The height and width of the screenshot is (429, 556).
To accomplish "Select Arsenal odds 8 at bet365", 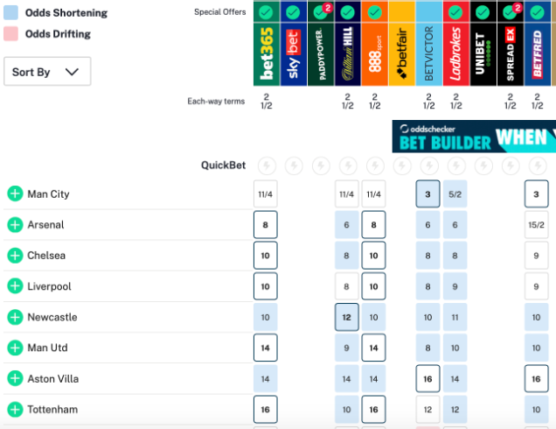I will click(266, 225).
